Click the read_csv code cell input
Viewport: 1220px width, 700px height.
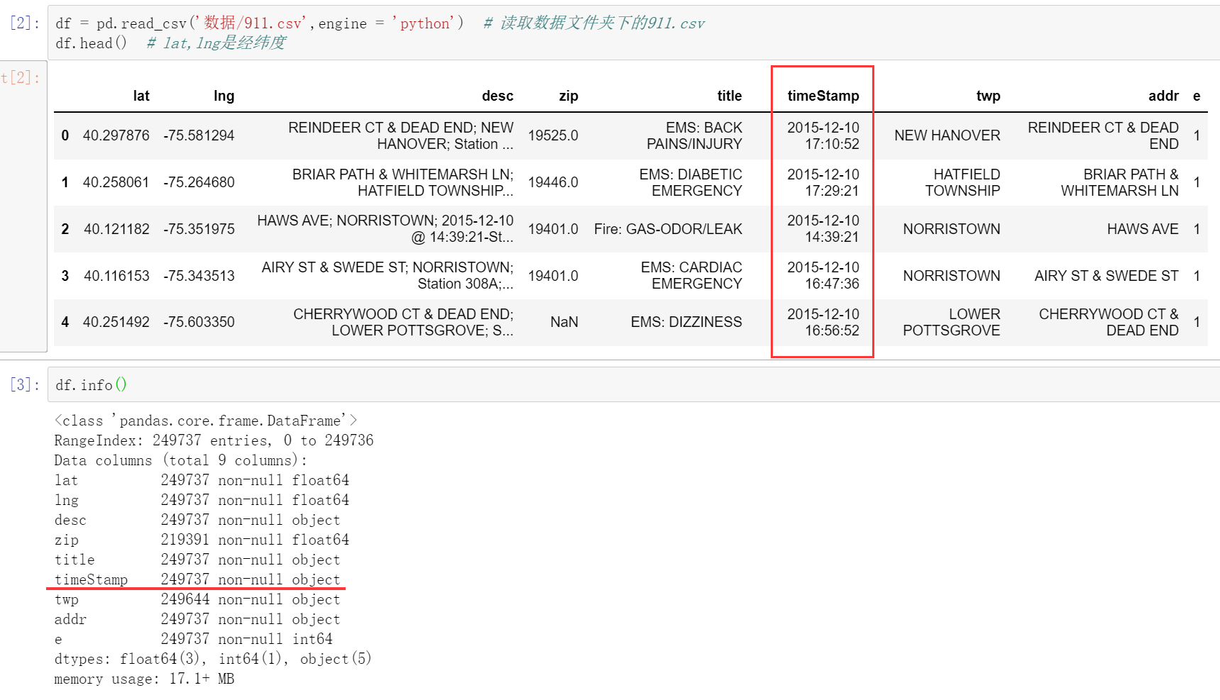click(634, 33)
